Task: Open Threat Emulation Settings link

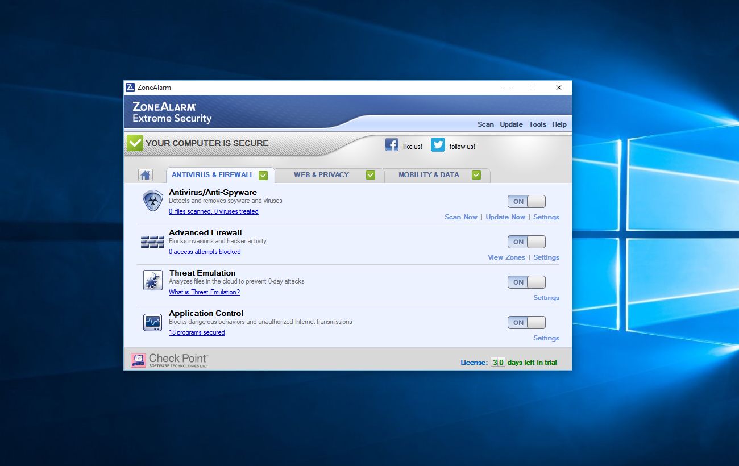Action: coord(546,298)
